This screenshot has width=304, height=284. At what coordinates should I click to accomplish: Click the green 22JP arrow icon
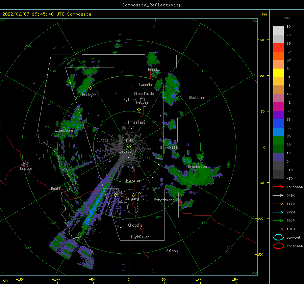tap(278, 221)
